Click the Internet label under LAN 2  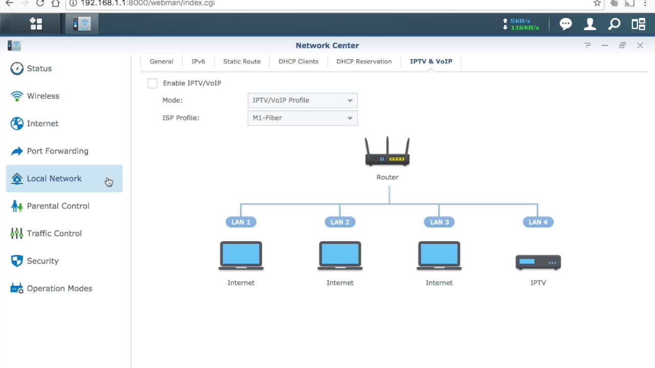340,283
